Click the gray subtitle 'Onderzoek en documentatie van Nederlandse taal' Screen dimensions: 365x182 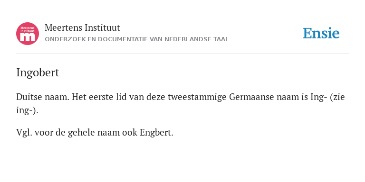(137, 39)
